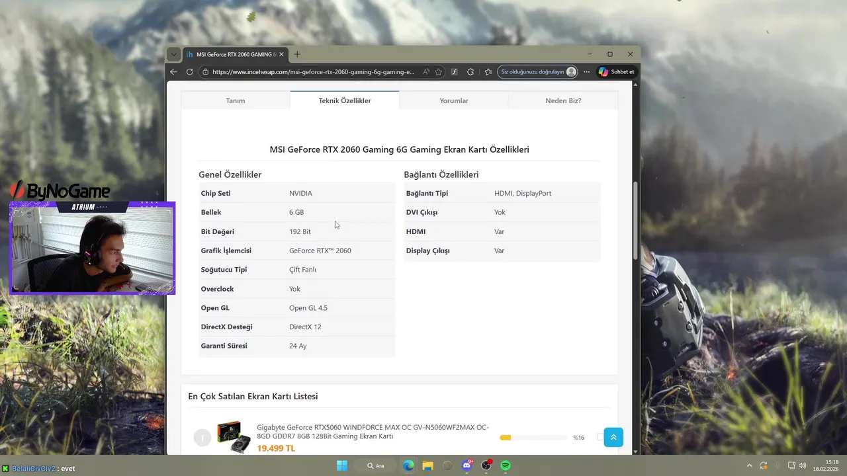
Task: Add page to favorites star icon
Action: [x=438, y=72]
